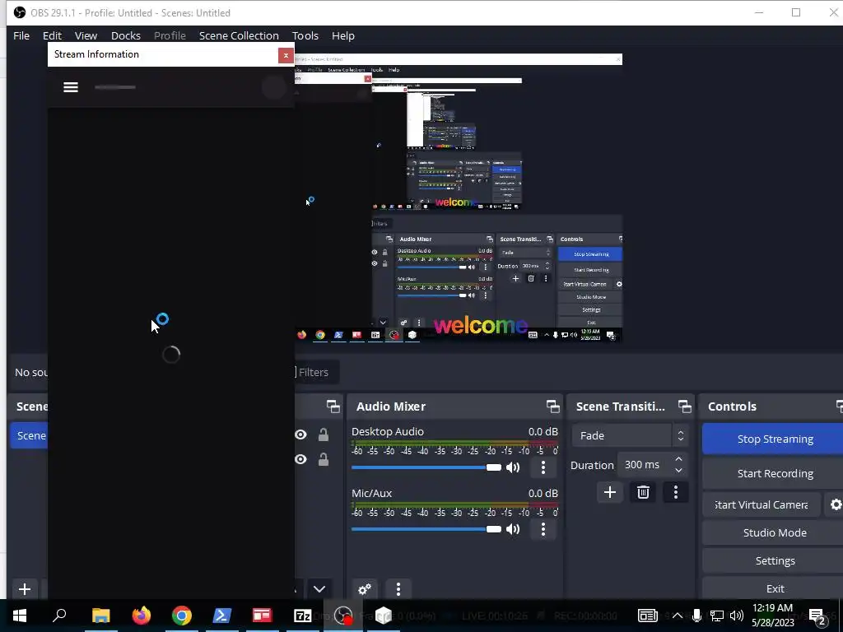The image size is (843, 632).
Task: Open PowerShell from taskbar
Action: 222,616
